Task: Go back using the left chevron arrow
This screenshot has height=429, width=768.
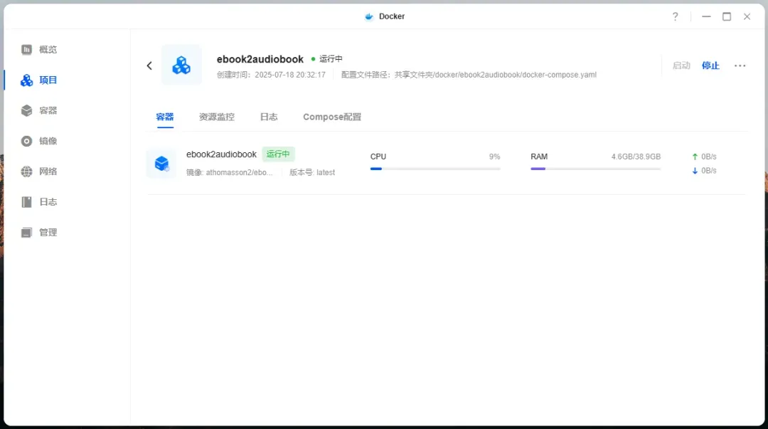Action: tap(149, 65)
